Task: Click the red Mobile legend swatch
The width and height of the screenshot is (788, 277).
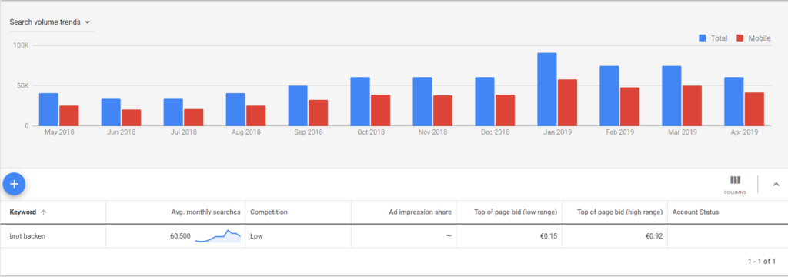Action: pyautogui.click(x=740, y=38)
